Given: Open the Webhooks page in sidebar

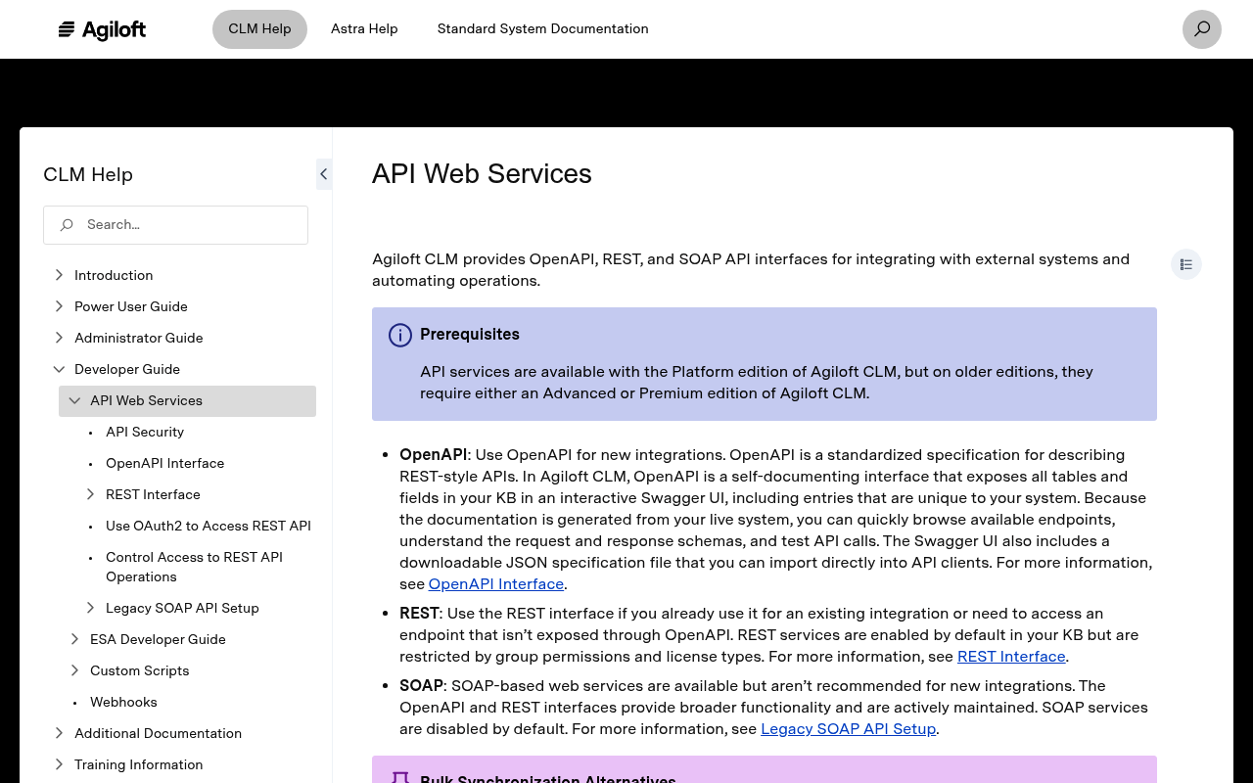Looking at the screenshot, I should [123, 702].
